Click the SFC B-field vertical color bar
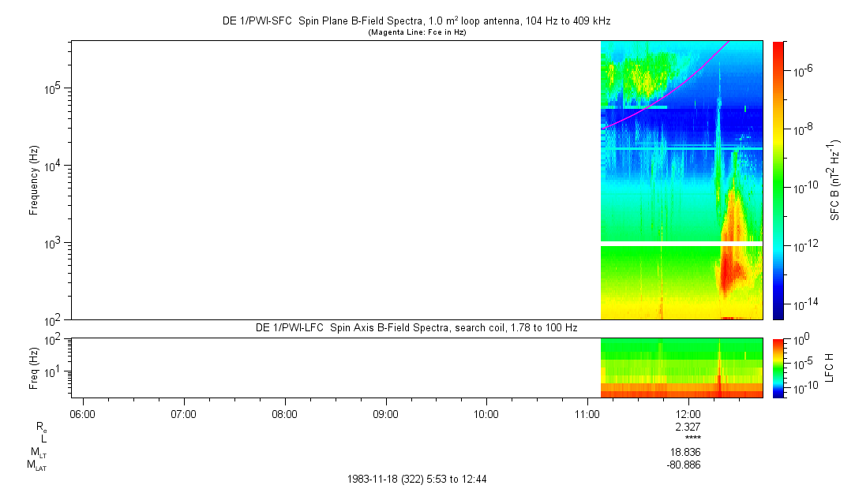The width and height of the screenshot is (855, 489). [x=778, y=180]
